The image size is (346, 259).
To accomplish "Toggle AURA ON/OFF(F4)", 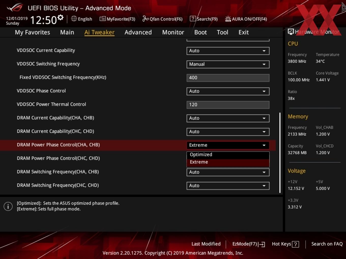I will pos(246,19).
